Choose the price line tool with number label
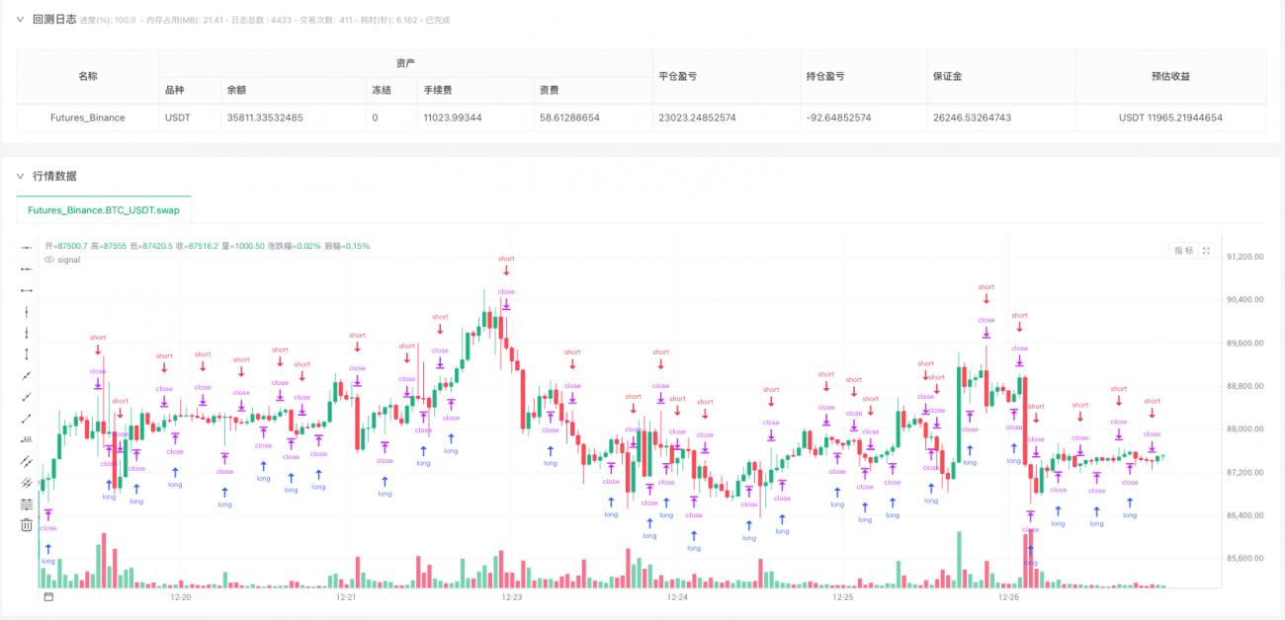 pos(27,438)
